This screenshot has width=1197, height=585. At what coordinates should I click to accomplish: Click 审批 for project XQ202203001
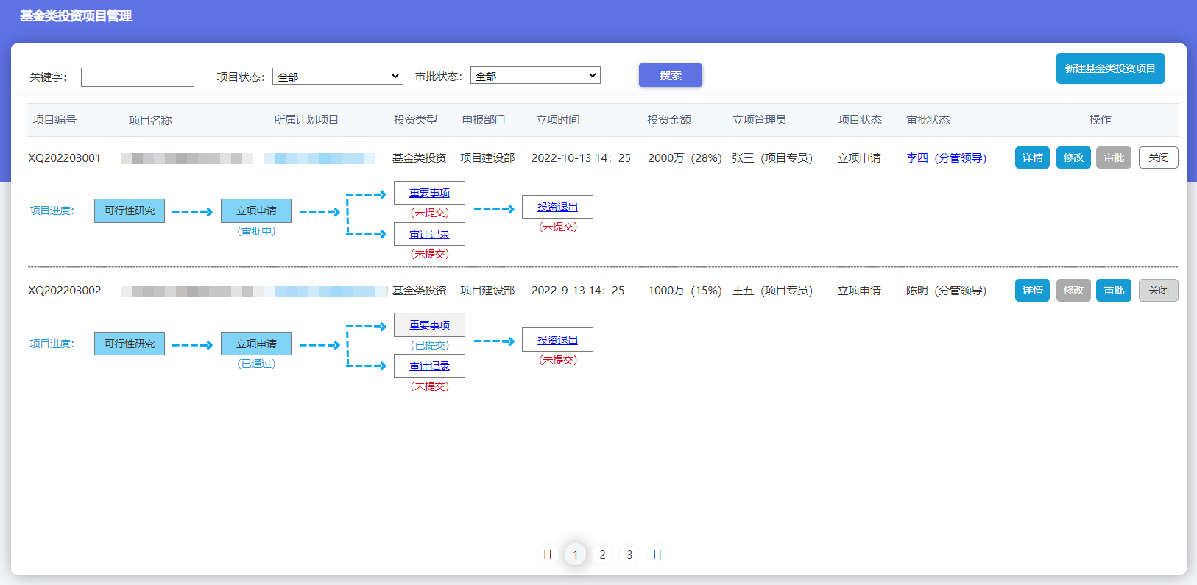[x=1114, y=157]
